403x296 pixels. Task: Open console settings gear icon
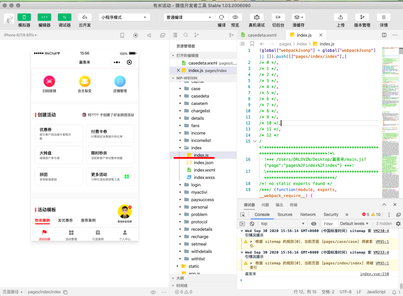(x=398, y=224)
